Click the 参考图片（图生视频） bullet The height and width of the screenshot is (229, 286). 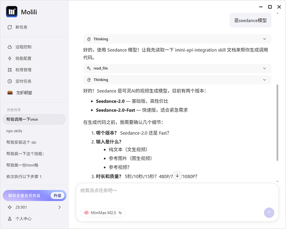[130, 158]
